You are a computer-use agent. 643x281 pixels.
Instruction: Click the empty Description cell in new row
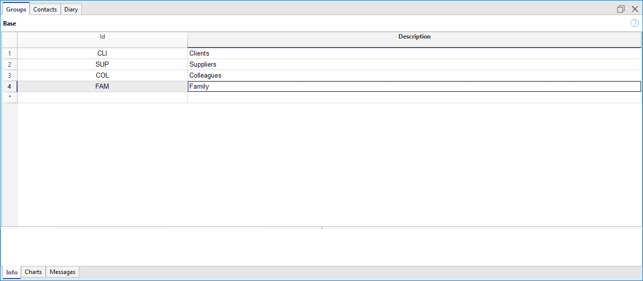[414, 98]
